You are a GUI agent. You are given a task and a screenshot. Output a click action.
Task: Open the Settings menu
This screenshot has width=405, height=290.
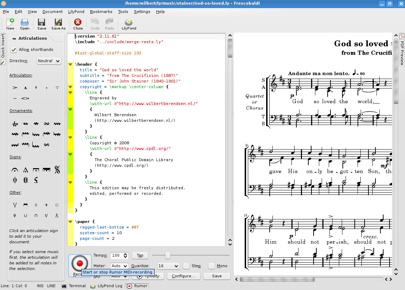[x=142, y=12]
